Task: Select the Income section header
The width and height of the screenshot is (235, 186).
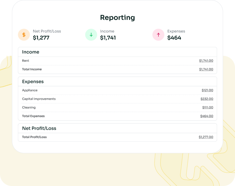Action: tap(31, 52)
